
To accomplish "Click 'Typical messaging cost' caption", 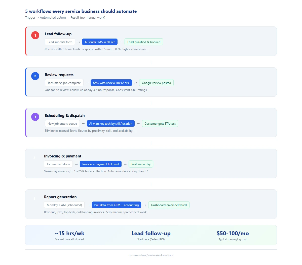I will pyautogui.click(x=233, y=239).
